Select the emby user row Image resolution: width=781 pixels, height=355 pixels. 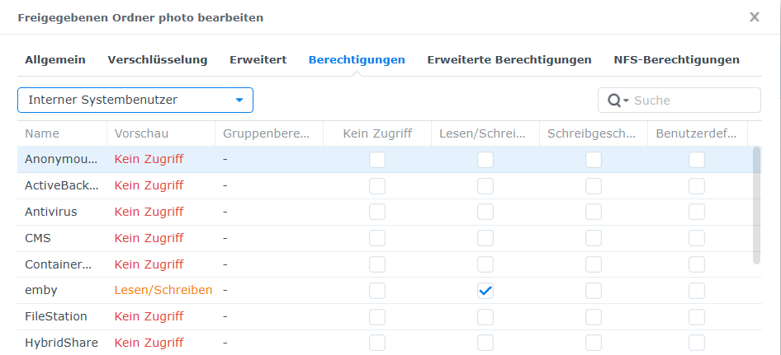(41, 291)
